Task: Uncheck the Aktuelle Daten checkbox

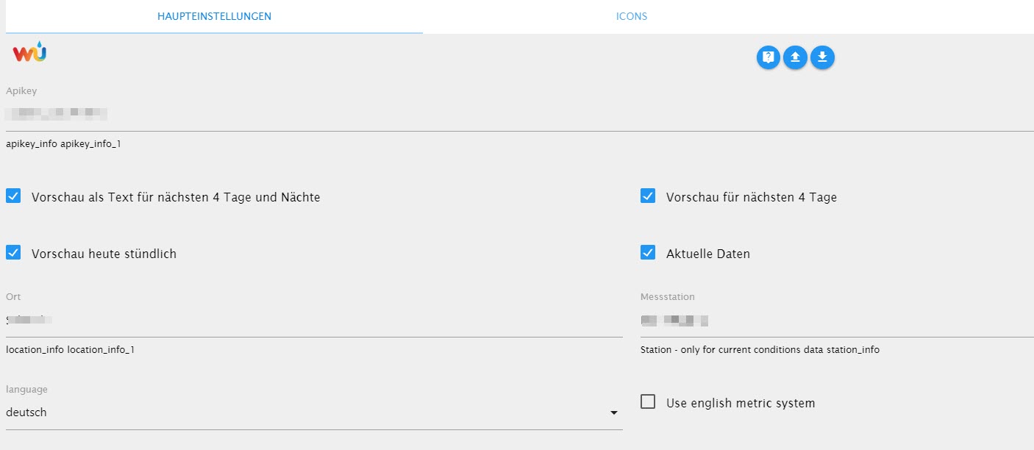Action: click(x=648, y=253)
